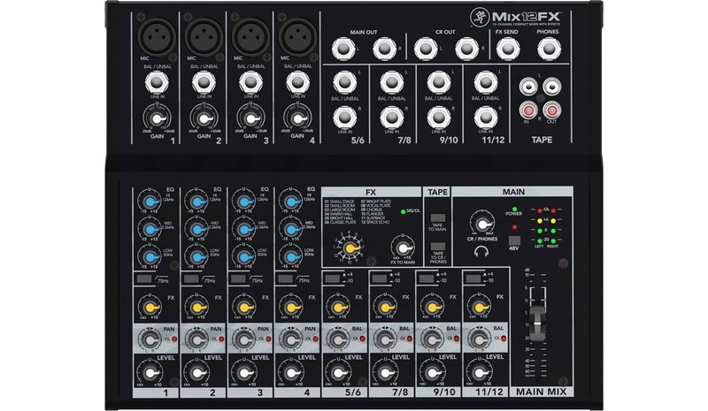Toggle the TAPE TO CR / PHONES switch
Viewport: 708px width, 411px height.
tap(438, 247)
